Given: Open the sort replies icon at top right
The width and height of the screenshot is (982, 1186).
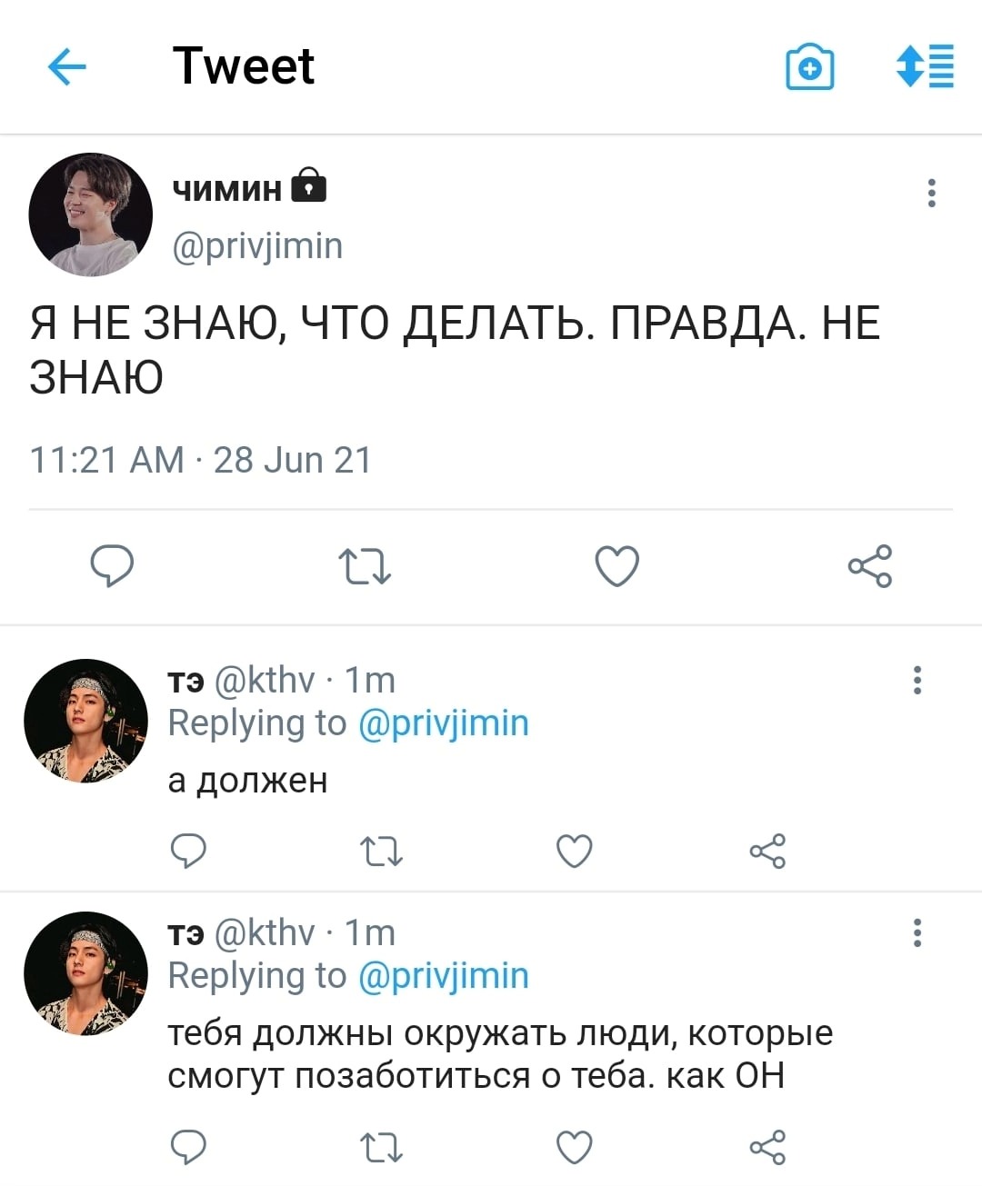Looking at the screenshot, I should pos(926,66).
